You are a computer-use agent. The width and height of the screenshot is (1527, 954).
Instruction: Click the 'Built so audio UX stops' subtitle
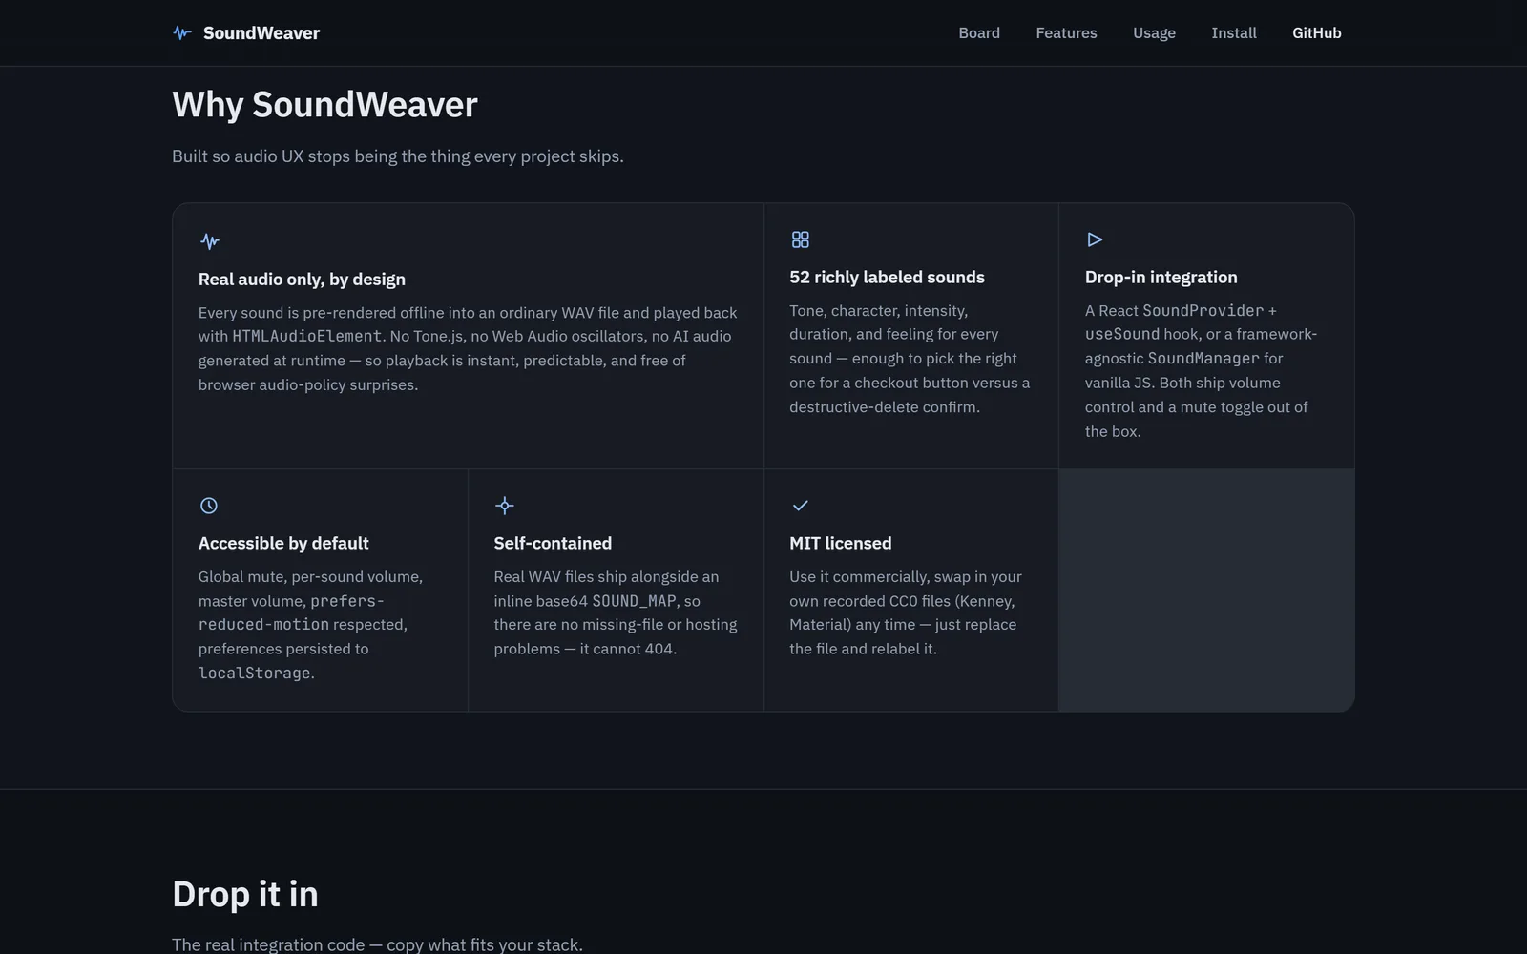(x=398, y=156)
